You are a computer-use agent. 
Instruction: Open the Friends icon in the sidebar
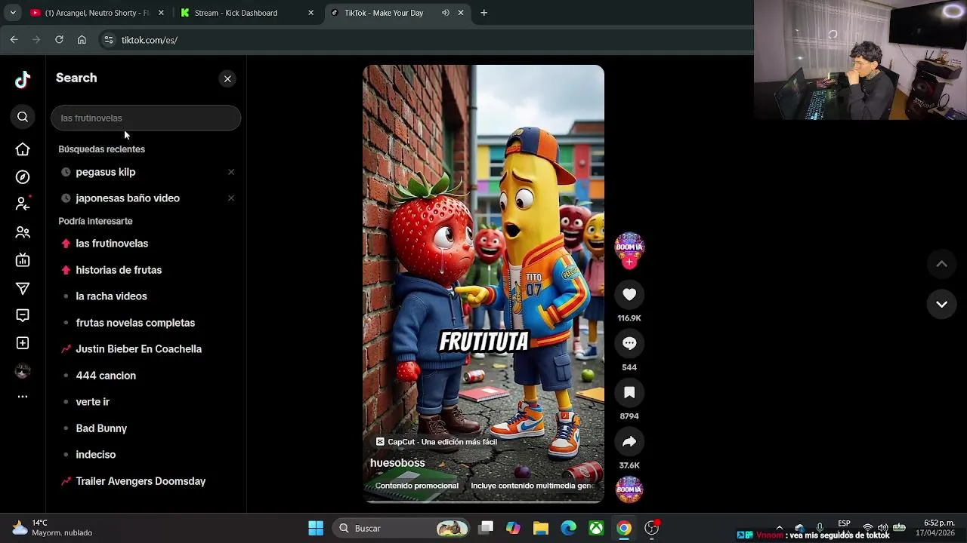click(x=23, y=232)
